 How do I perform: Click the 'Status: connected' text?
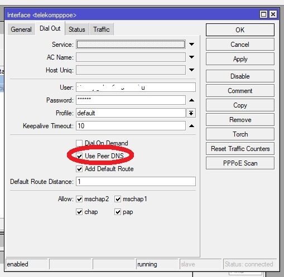(249, 264)
